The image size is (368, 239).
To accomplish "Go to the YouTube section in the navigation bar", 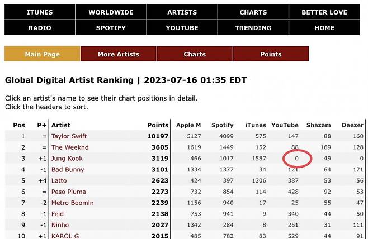I will point(182,28).
